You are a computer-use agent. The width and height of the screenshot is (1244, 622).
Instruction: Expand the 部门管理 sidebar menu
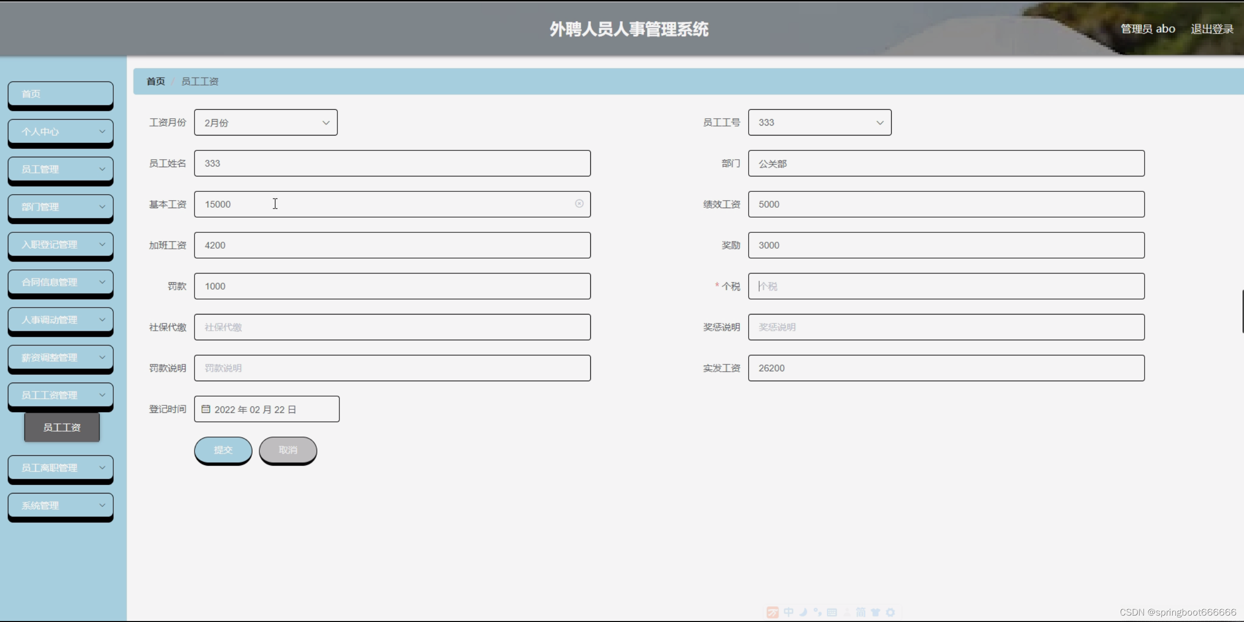tap(60, 207)
